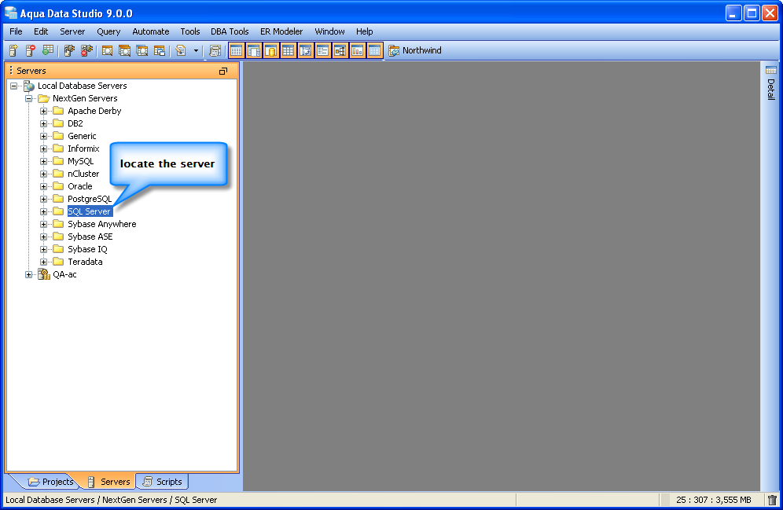
Task: Collapse the NextGen Servers folder
Action: click(x=29, y=98)
